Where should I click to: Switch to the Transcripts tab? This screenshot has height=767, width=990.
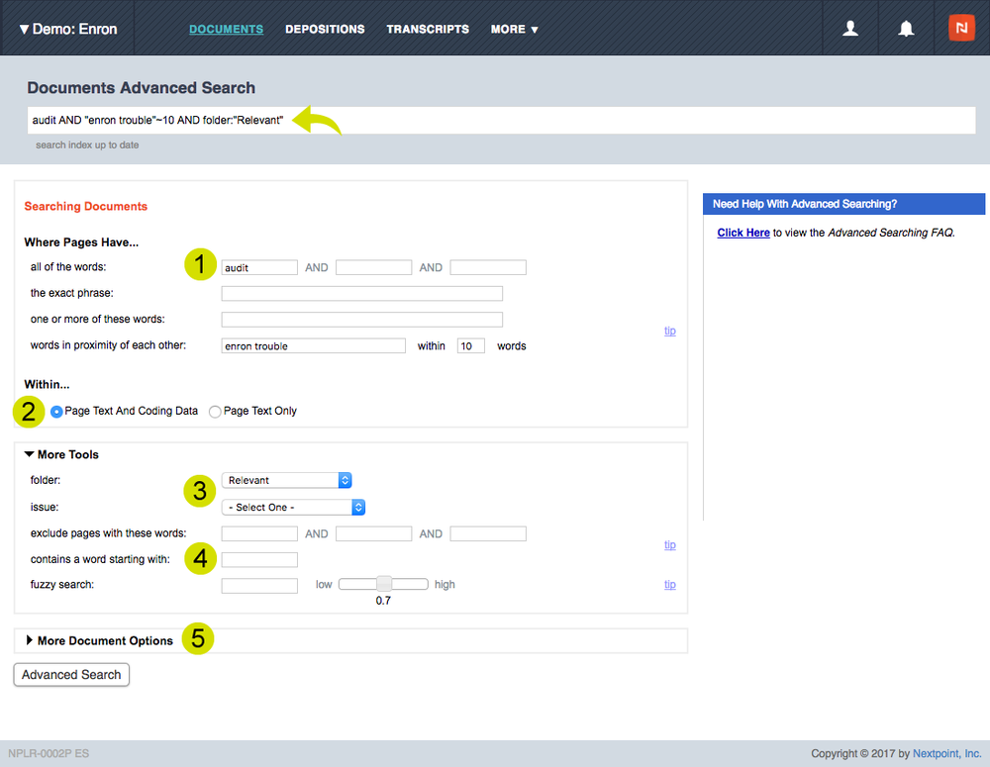(428, 29)
